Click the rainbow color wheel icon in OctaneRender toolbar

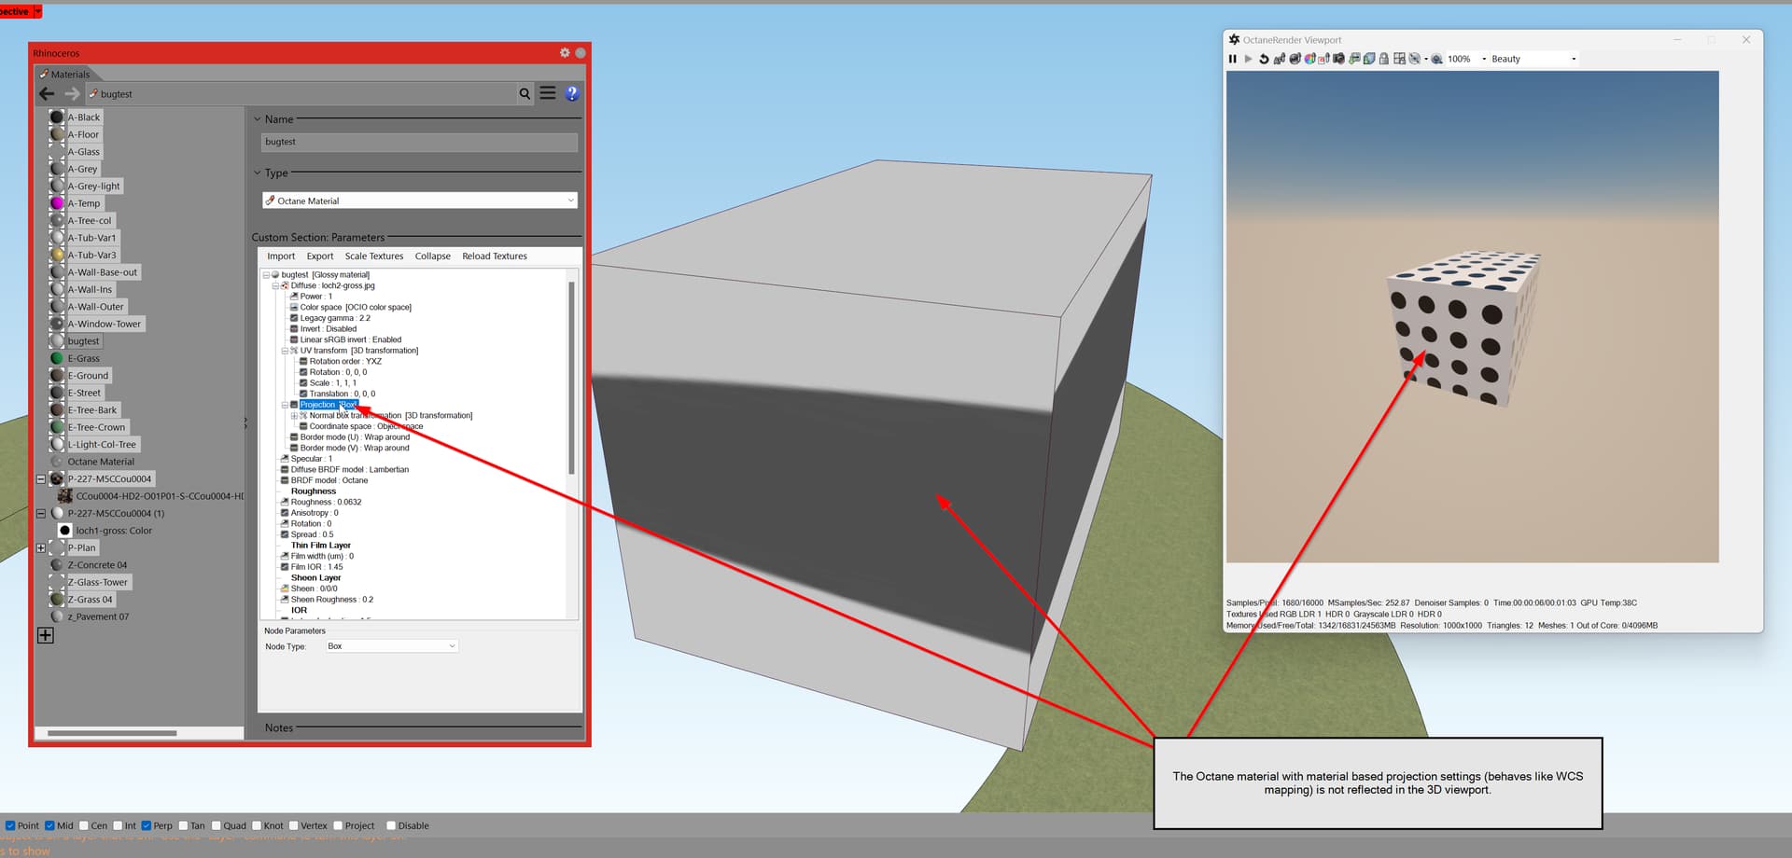coord(1309,59)
